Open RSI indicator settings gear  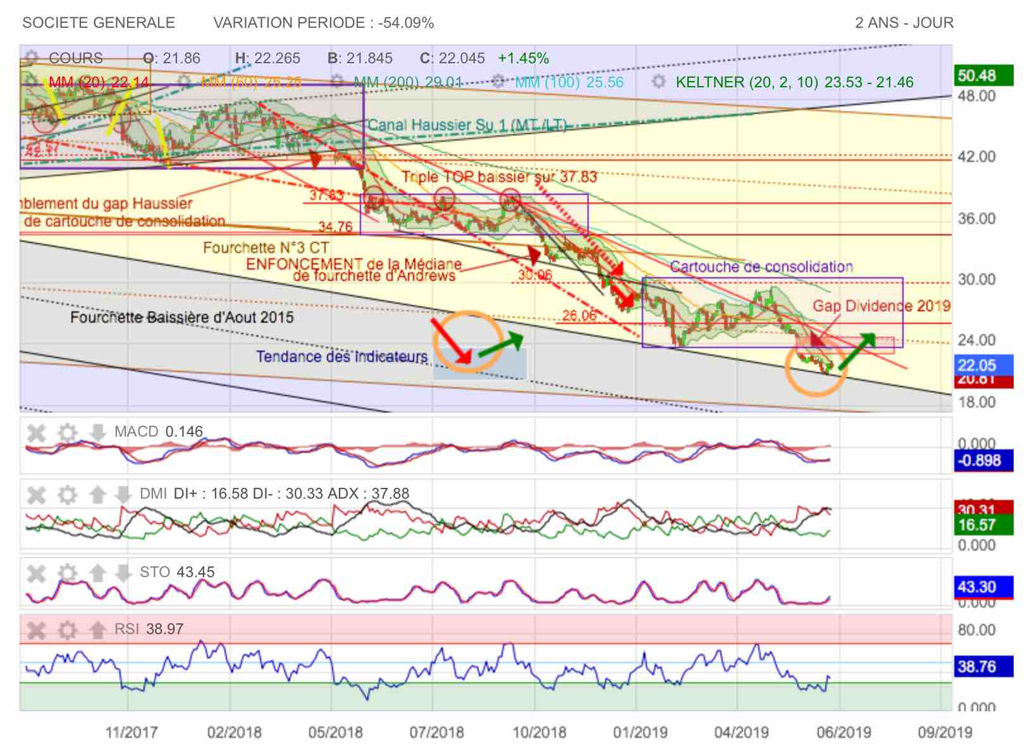point(67,630)
